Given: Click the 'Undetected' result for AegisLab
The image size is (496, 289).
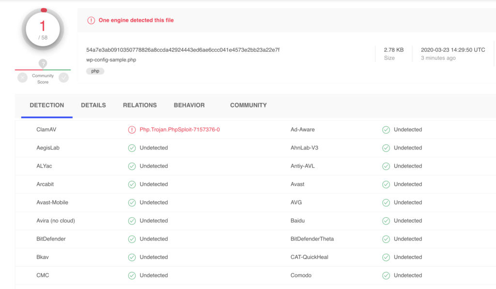Looking at the screenshot, I should point(154,148).
